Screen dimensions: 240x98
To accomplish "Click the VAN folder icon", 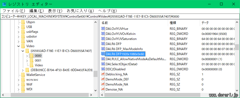I will (x=23, y=41).
